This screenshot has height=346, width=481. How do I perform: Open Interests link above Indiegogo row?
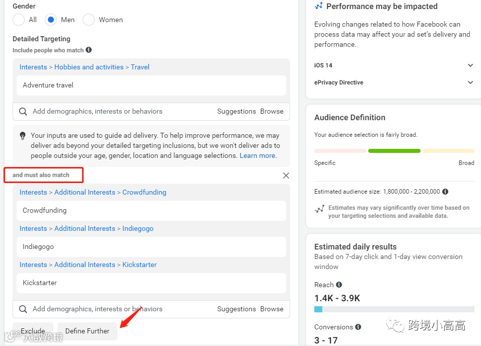click(x=33, y=228)
